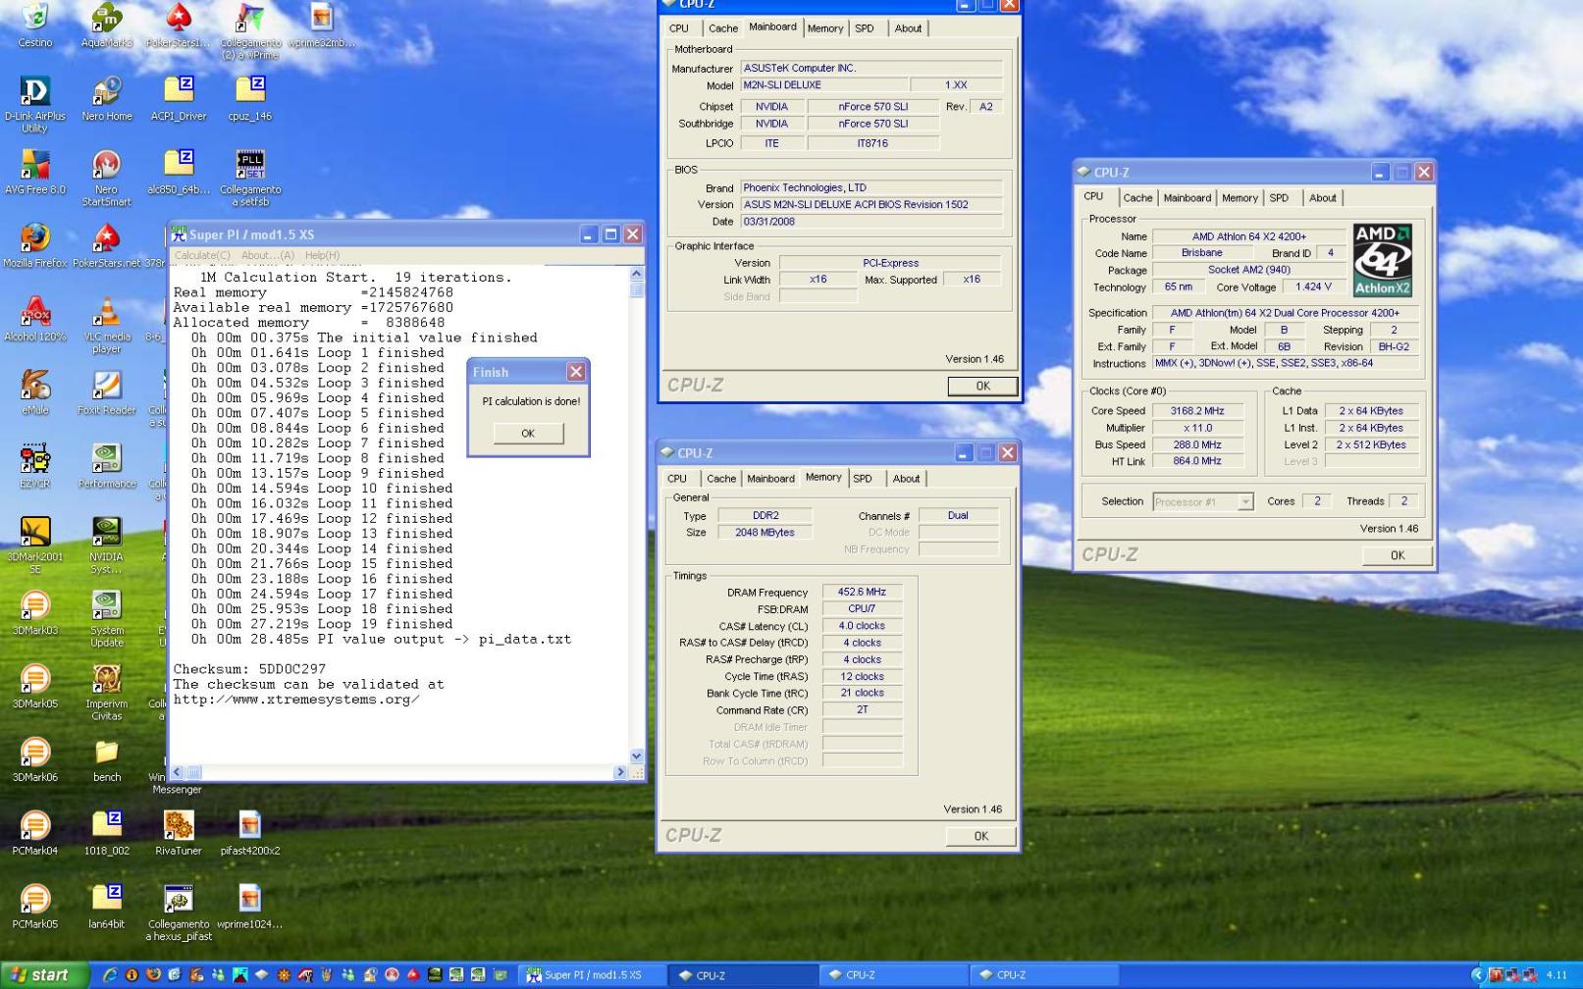1583x989 pixels.
Task: Open the Mainboard tab in the Memory CPU-Z window
Action: (x=770, y=479)
